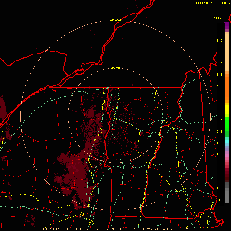The width and height of the screenshot is (231, 231).
Task: Click the orange segment of the color bar
Action: [x=227, y=89]
